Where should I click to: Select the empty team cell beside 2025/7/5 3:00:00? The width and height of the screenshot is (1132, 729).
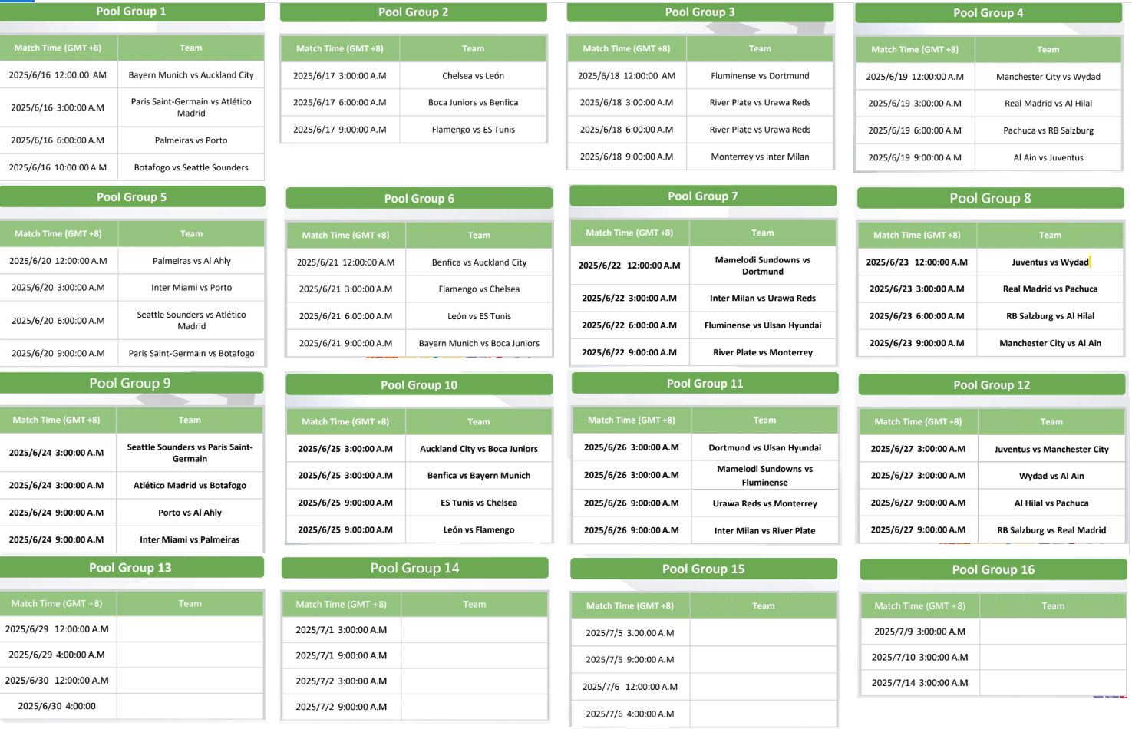pos(763,633)
